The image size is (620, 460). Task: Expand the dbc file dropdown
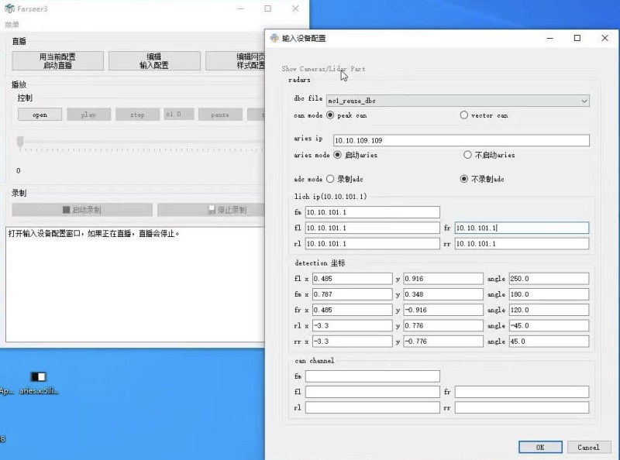(x=584, y=101)
